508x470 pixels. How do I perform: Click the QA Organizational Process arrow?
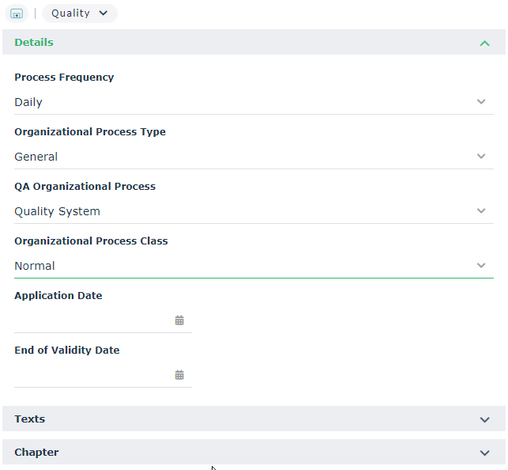(481, 211)
